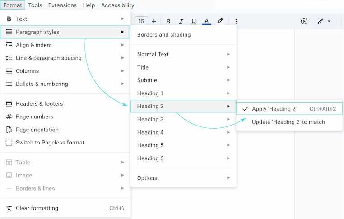
Task: Click the Gemini play-sparkle icon
Action: (x=304, y=21)
